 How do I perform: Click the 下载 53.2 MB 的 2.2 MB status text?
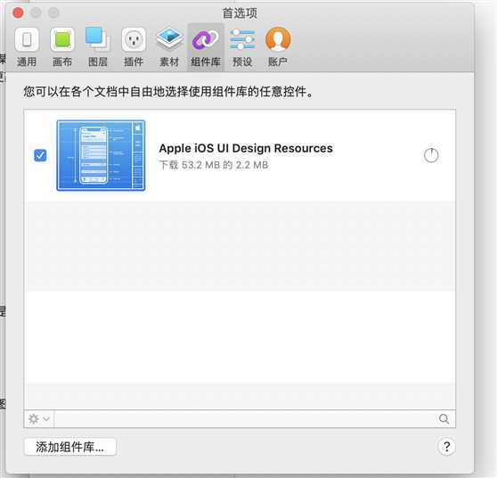pos(213,165)
